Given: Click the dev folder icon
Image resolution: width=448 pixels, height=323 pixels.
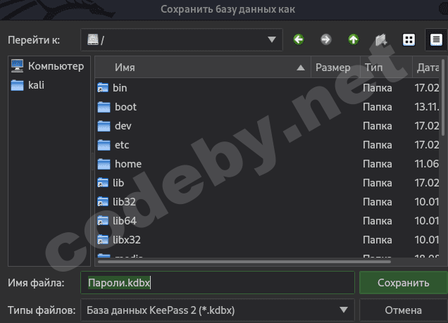Looking at the screenshot, I should [104, 126].
